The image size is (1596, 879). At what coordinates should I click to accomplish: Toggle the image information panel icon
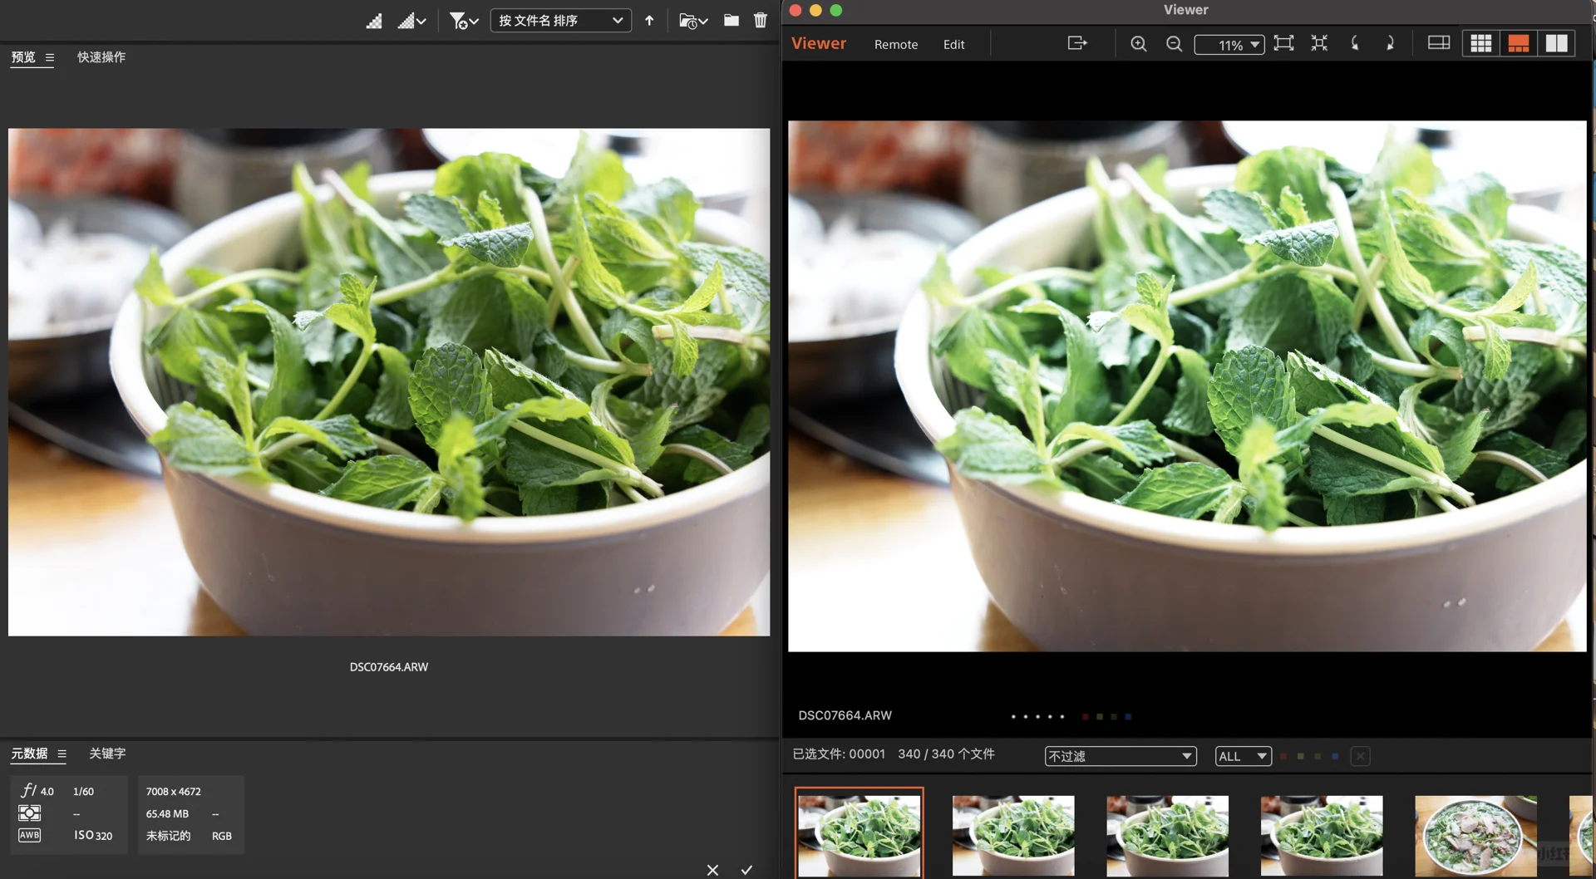[1439, 43]
